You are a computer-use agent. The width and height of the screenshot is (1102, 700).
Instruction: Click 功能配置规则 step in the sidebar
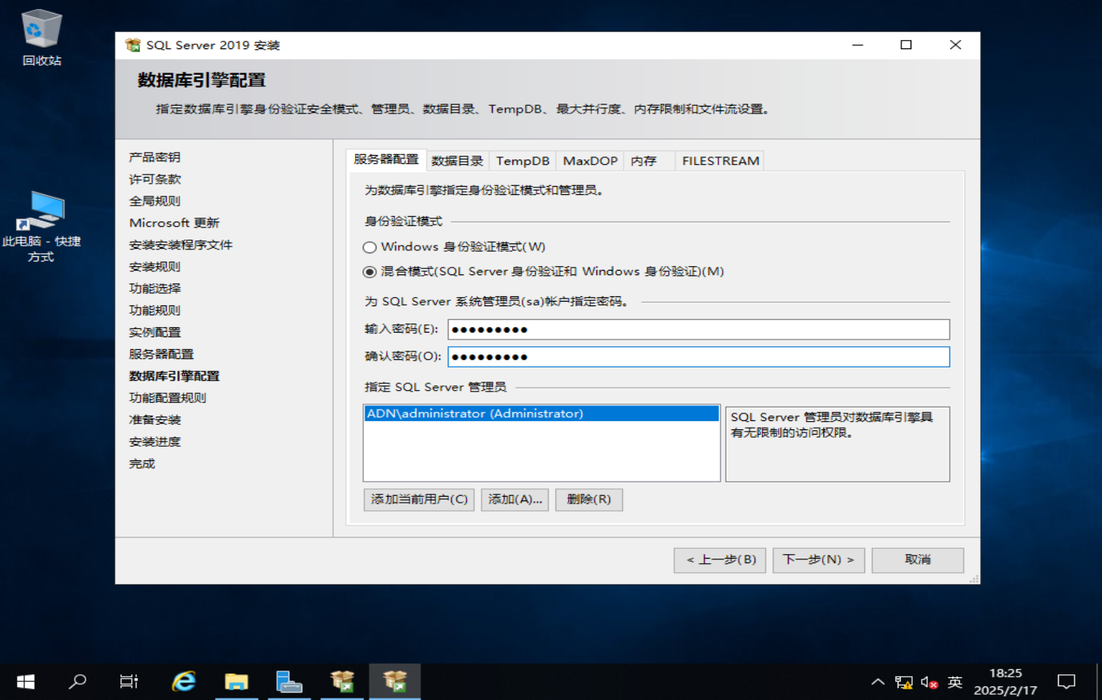(167, 398)
